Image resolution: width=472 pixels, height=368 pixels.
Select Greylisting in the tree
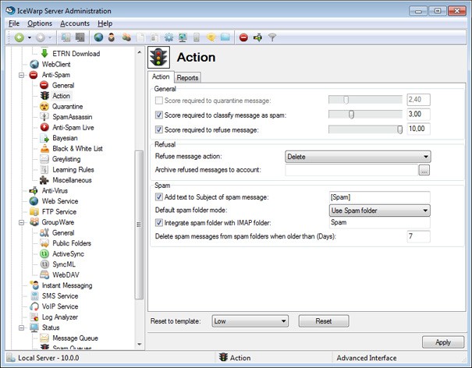tap(66, 159)
